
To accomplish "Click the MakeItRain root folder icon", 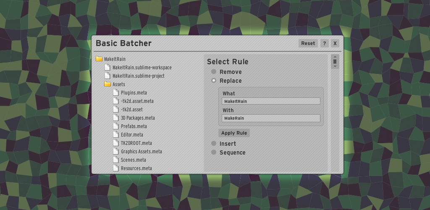I will click(99, 59).
